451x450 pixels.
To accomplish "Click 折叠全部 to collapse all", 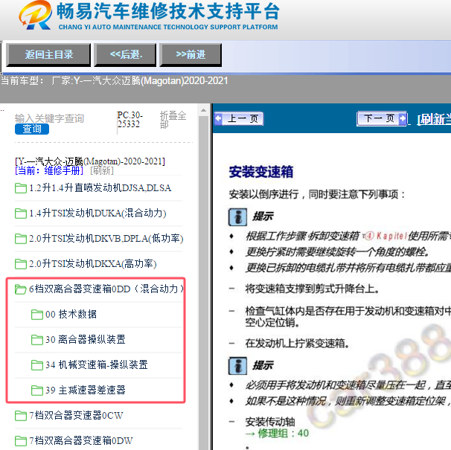I will [x=173, y=120].
